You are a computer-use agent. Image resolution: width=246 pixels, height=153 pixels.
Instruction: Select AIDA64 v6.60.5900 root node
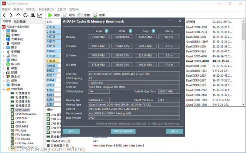coord(18,27)
